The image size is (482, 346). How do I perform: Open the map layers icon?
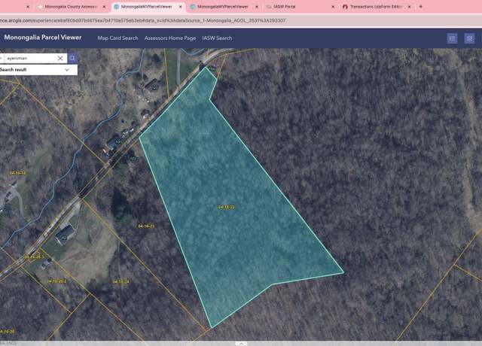pos(469,38)
